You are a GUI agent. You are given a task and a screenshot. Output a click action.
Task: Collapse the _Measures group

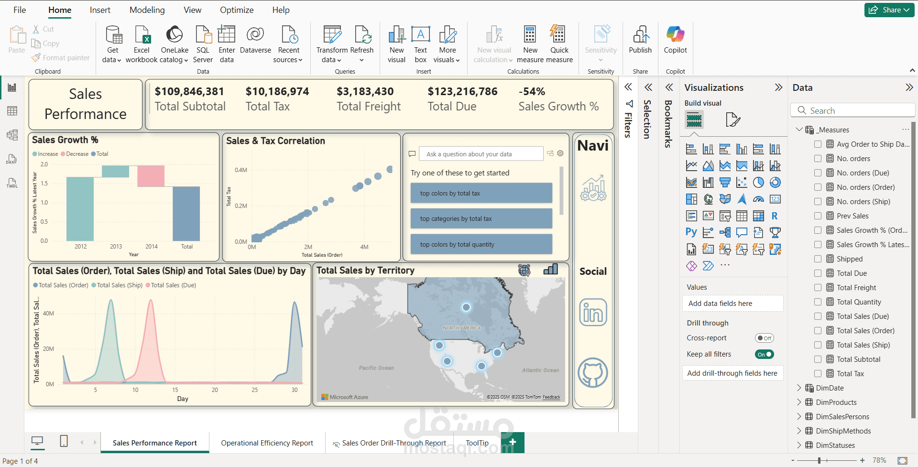click(x=799, y=130)
